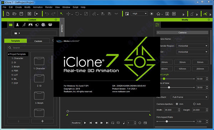Click the timeline playhead marker

point(68,111)
